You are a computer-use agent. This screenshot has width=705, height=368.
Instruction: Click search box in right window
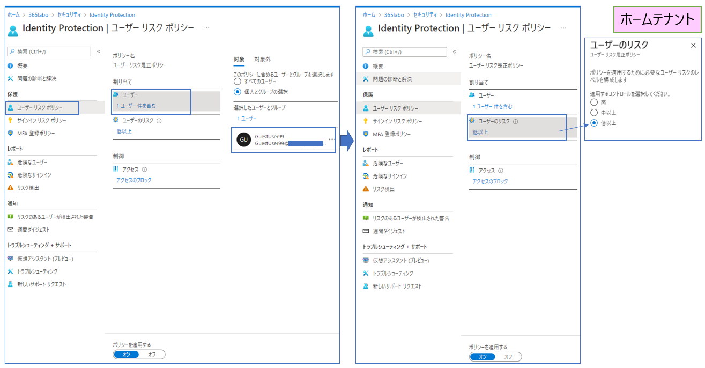pyautogui.click(x=405, y=52)
